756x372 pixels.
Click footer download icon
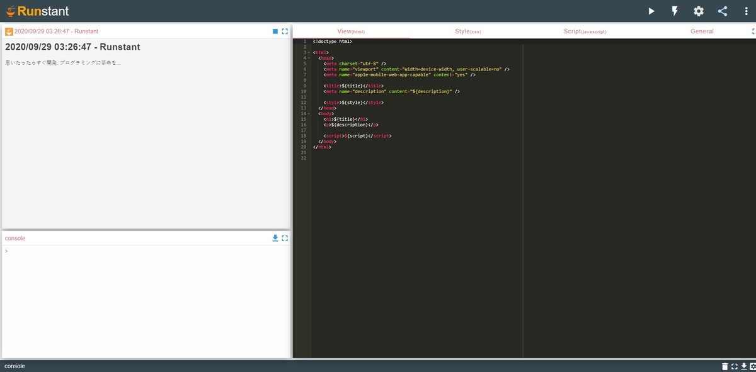[743, 366]
